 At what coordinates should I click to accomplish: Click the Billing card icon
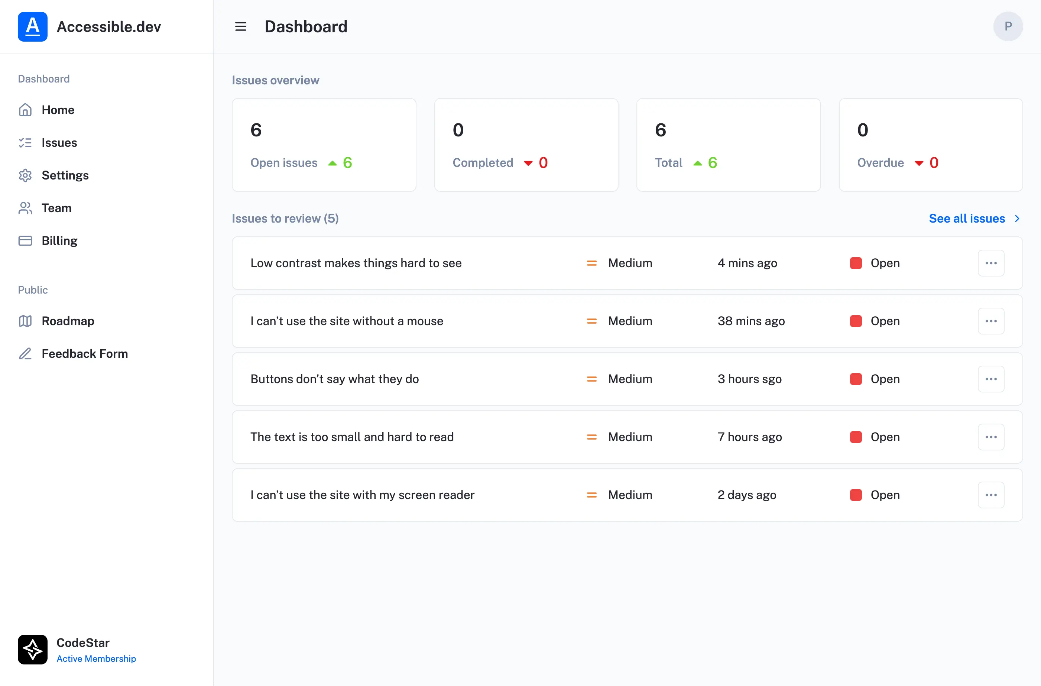click(x=25, y=241)
